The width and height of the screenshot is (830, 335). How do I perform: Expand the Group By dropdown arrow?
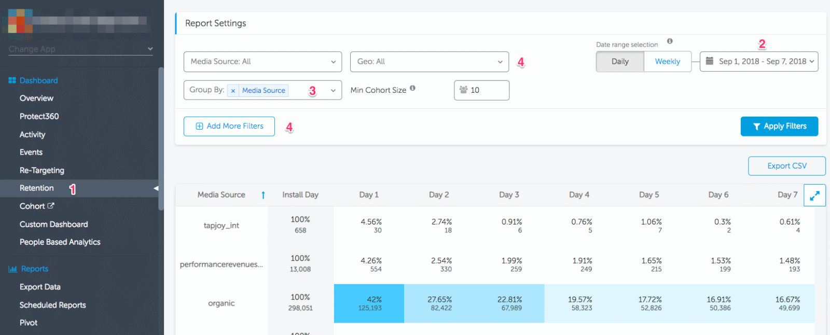pyautogui.click(x=333, y=90)
